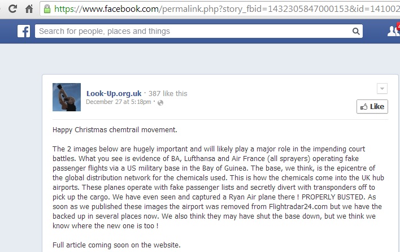
Task: Click the December 27 at 5:18pm timestamp
Action: [x=118, y=102]
